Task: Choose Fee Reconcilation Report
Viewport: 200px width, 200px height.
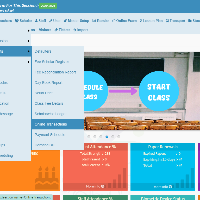Action: (x=55, y=72)
